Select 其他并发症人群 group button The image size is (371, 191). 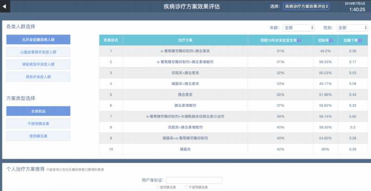pyautogui.click(x=38, y=77)
